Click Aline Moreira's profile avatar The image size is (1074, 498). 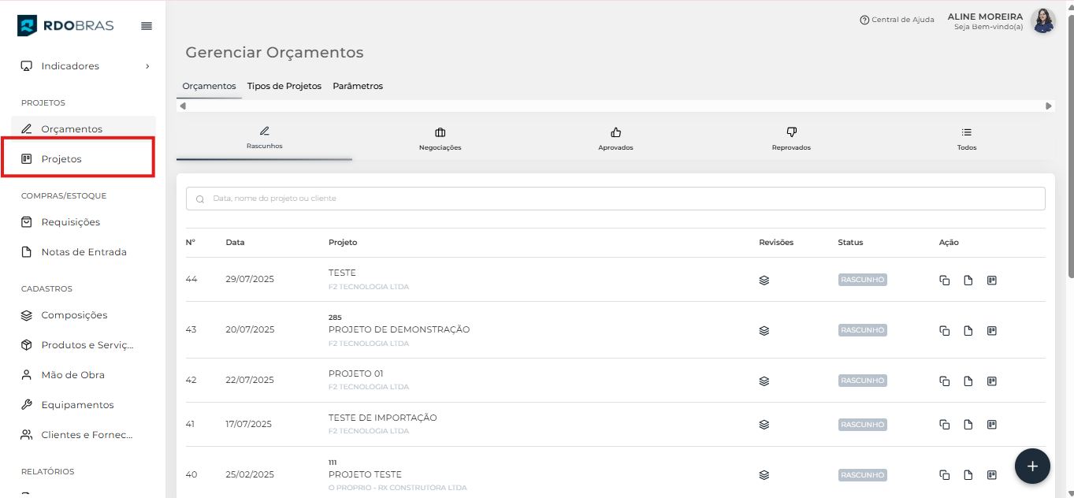tap(1042, 20)
